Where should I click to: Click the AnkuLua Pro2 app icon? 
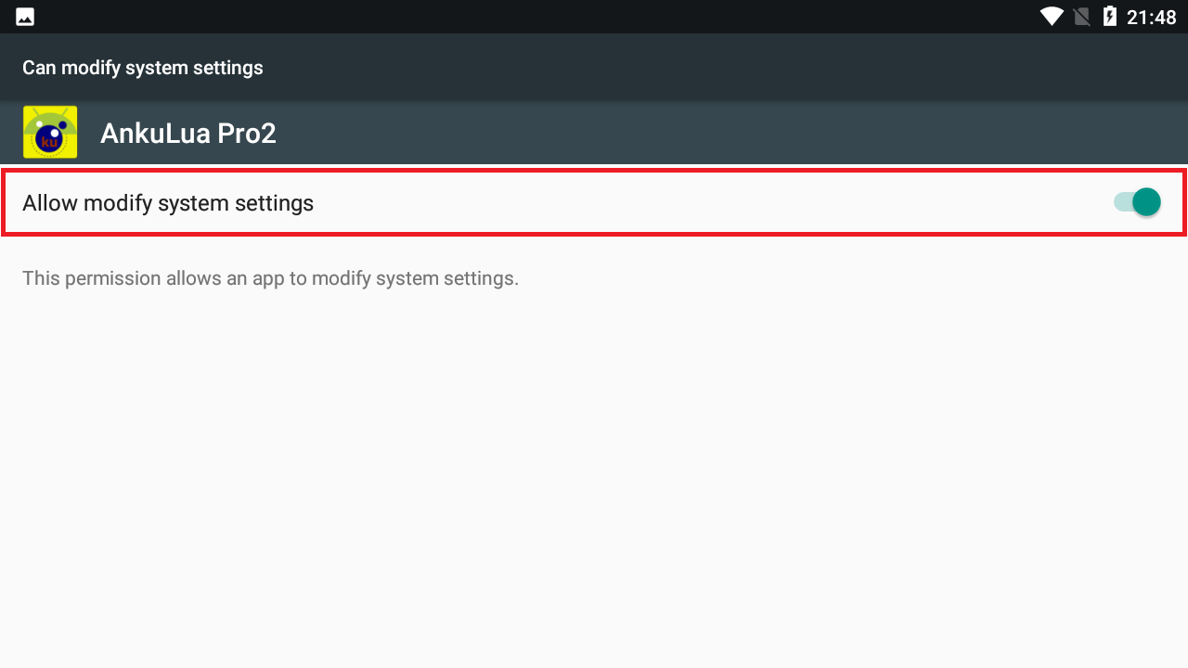point(50,133)
